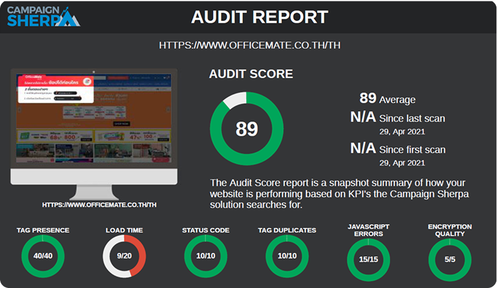Click the JavaScript Errors 15/15 gauge
Screen dimensions: 497x288
(x=368, y=260)
